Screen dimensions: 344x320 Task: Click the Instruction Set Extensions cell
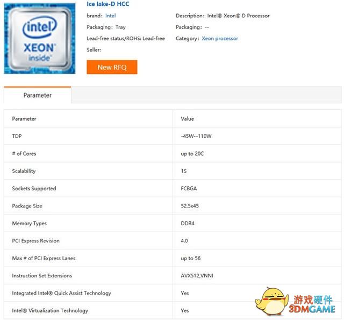88,276
